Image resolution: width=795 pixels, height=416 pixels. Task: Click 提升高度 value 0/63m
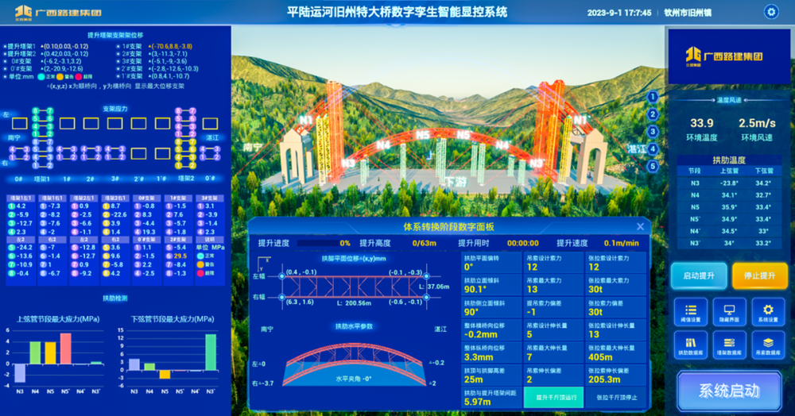(x=425, y=243)
